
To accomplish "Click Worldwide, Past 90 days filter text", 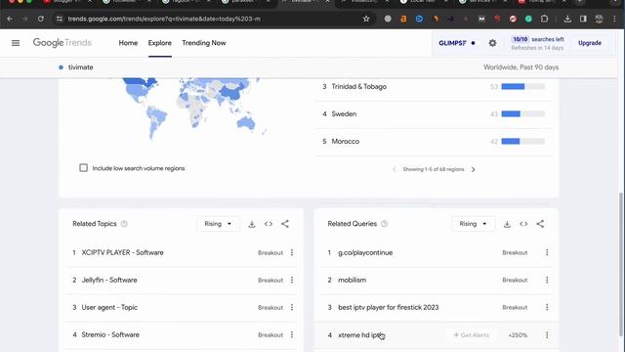I will click(x=521, y=67).
